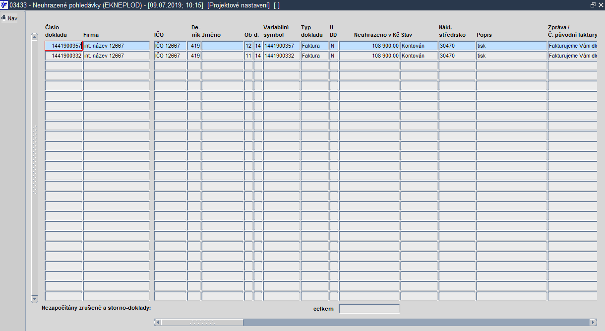Viewport: 605px width, 331px height.
Task: Click 108 900.00 amount in first row
Action: (369, 46)
